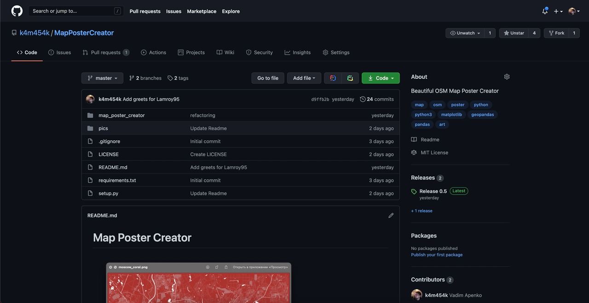Image resolution: width=589 pixels, height=303 pixels.
Task: Select the matplotlib topic tag
Action: pyautogui.click(x=451, y=115)
